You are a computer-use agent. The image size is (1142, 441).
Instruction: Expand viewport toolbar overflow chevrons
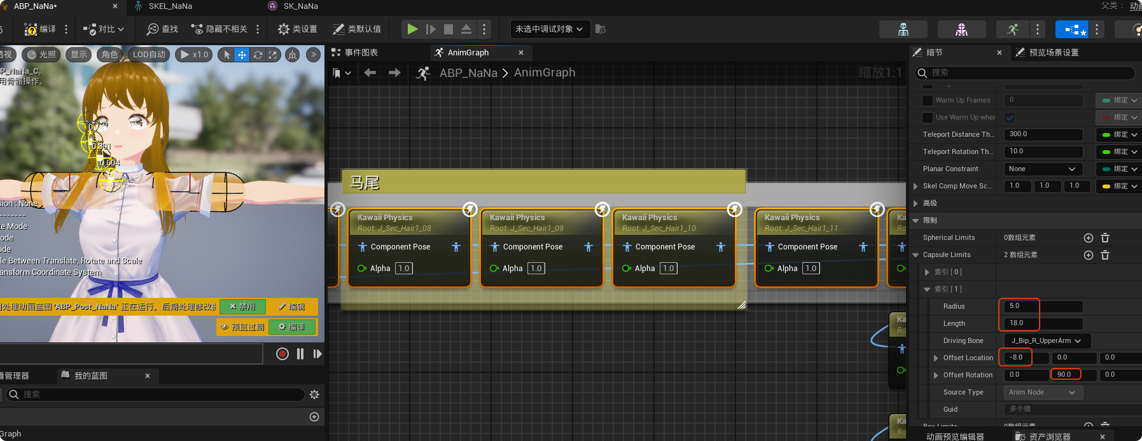(x=314, y=55)
